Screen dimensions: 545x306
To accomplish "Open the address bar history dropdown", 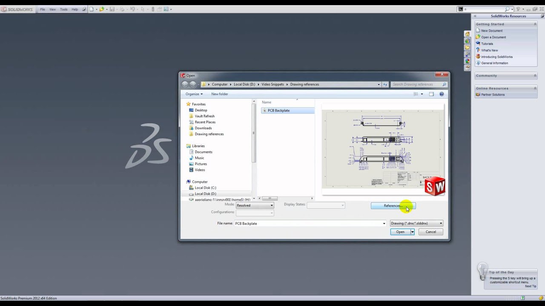I will 379,84.
